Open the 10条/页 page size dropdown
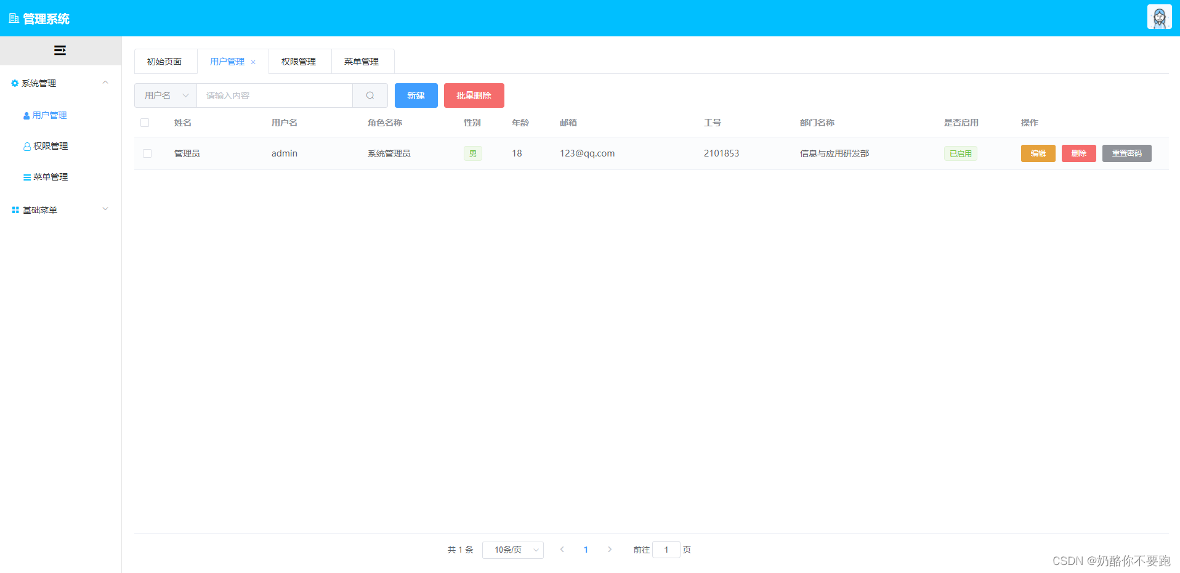 (x=512, y=550)
